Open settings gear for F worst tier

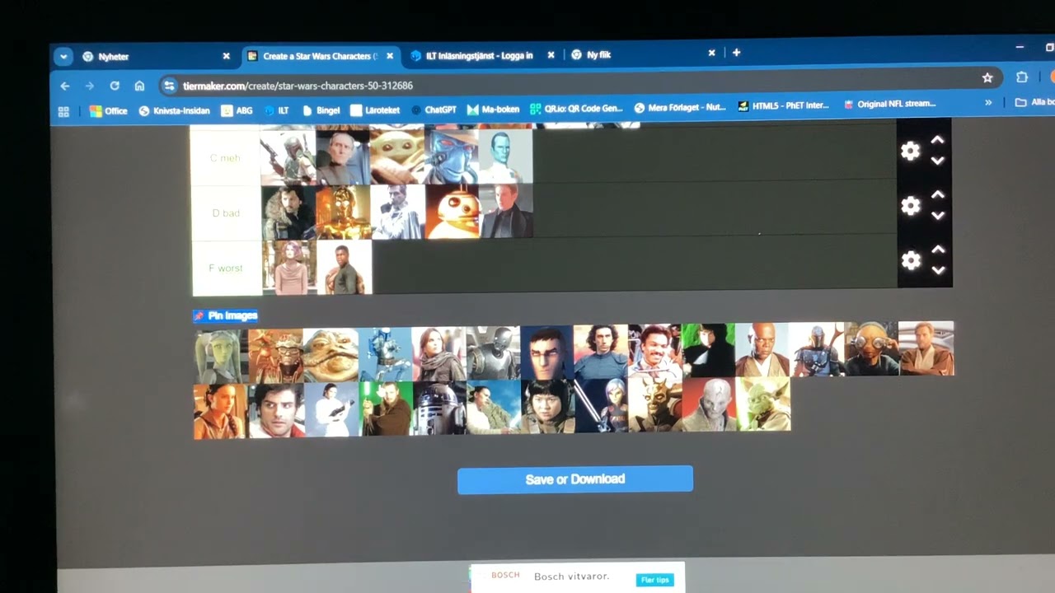point(911,260)
